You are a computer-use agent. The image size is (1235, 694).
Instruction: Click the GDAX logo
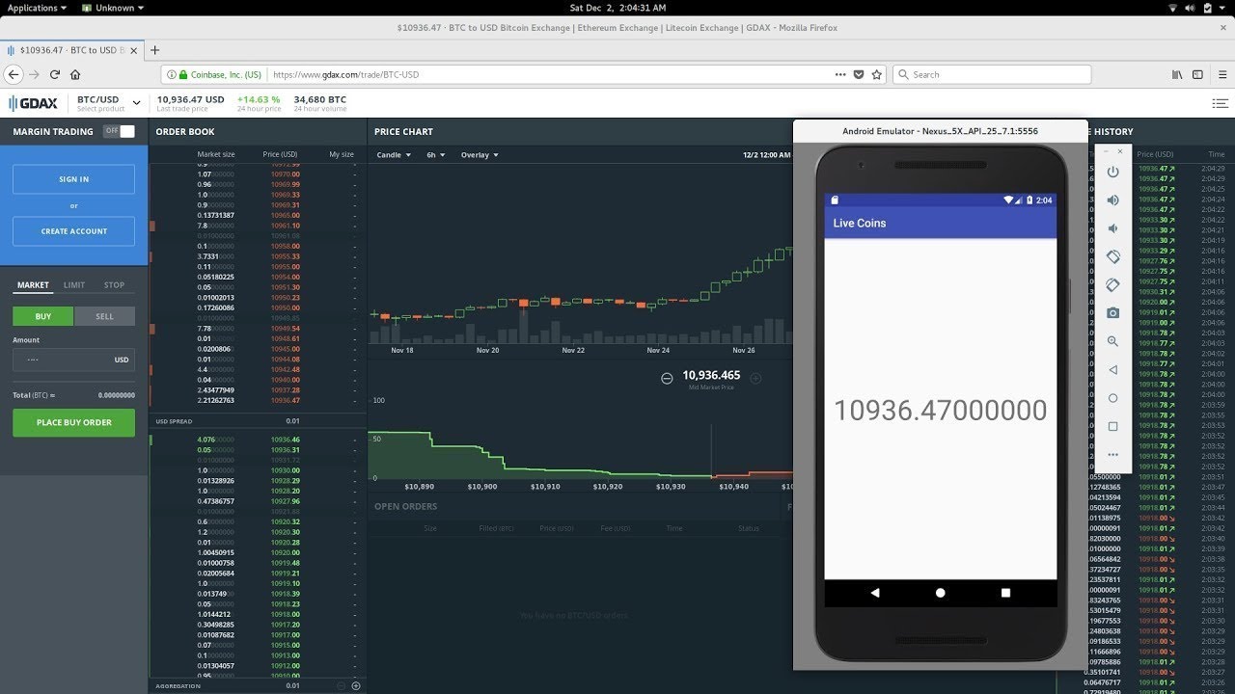pyautogui.click(x=33, y=103)
